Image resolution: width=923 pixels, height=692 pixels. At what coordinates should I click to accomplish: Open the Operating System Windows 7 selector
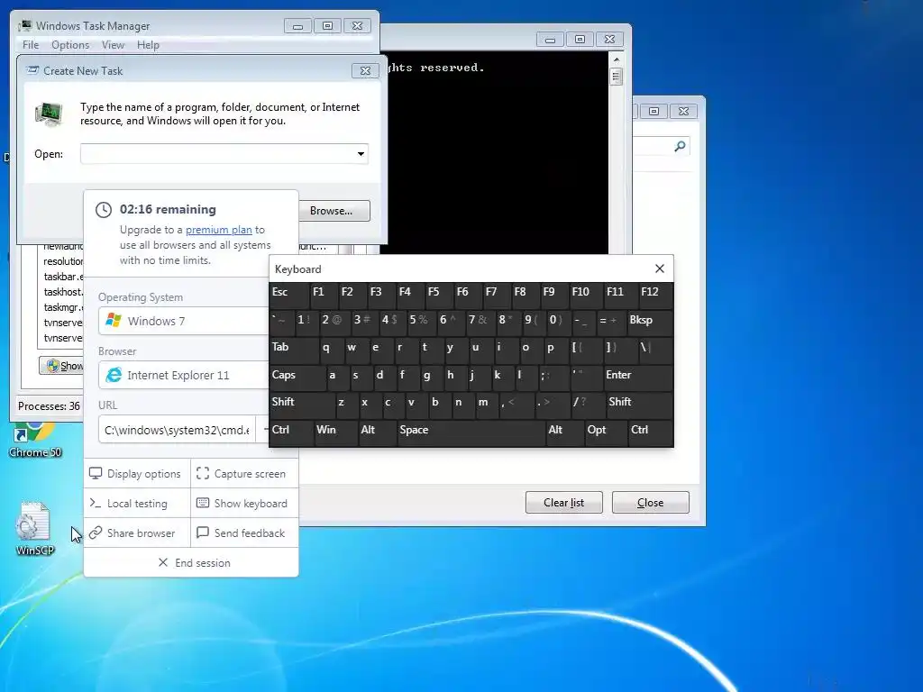coord(183,321)
